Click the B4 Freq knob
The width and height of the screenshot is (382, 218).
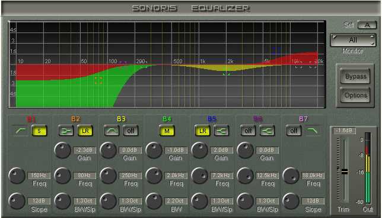coord(154,175)
